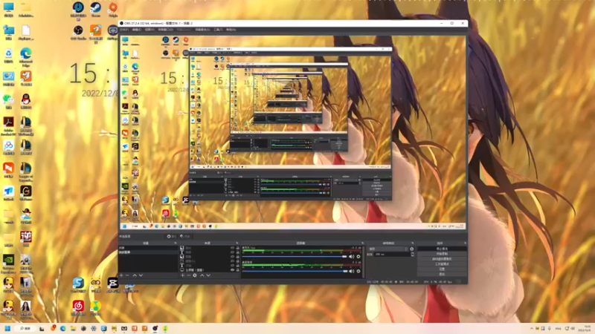The height and width of the screenshot is (334, 595).
Task: Open Microsoft Edge desktop icon
Action: [x=25, y=55]
